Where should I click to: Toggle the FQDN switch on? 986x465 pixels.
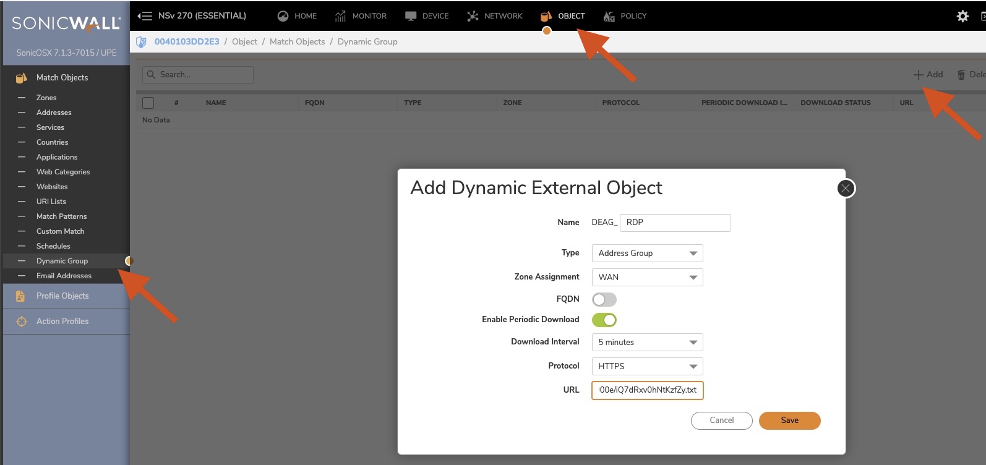[604, 300]
